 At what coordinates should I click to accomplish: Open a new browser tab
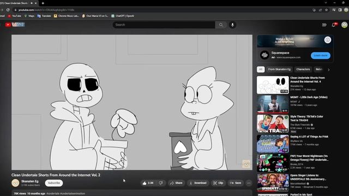pos(43,3)
